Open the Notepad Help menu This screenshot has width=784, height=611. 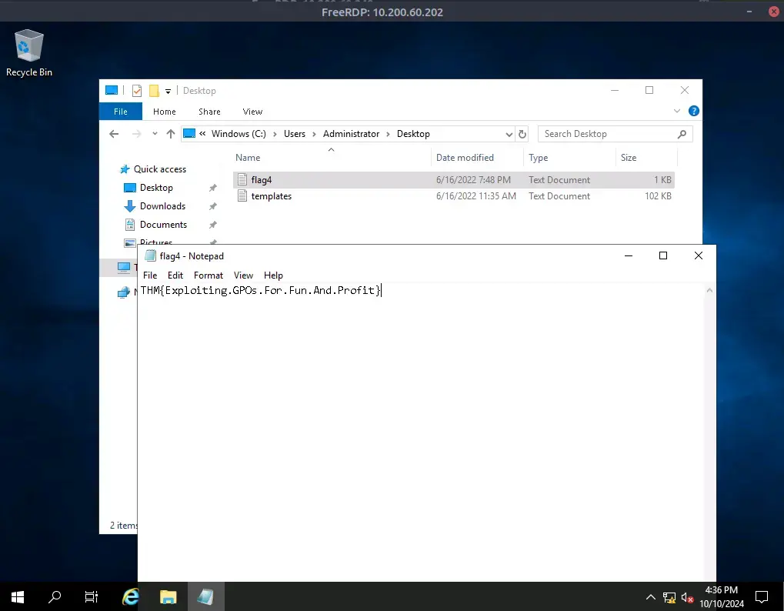pos(273,275)
